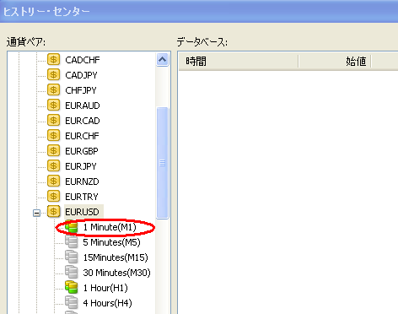Click the 4 Hours(H4) database icon
398x314 pixels.
[72, 303]
